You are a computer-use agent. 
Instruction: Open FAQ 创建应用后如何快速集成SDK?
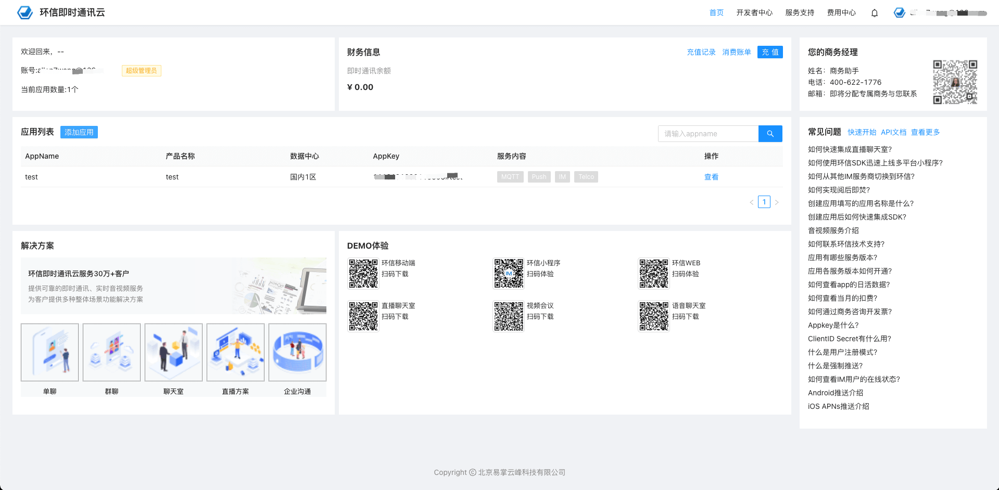pyautogui.click(x=857, y=217)
